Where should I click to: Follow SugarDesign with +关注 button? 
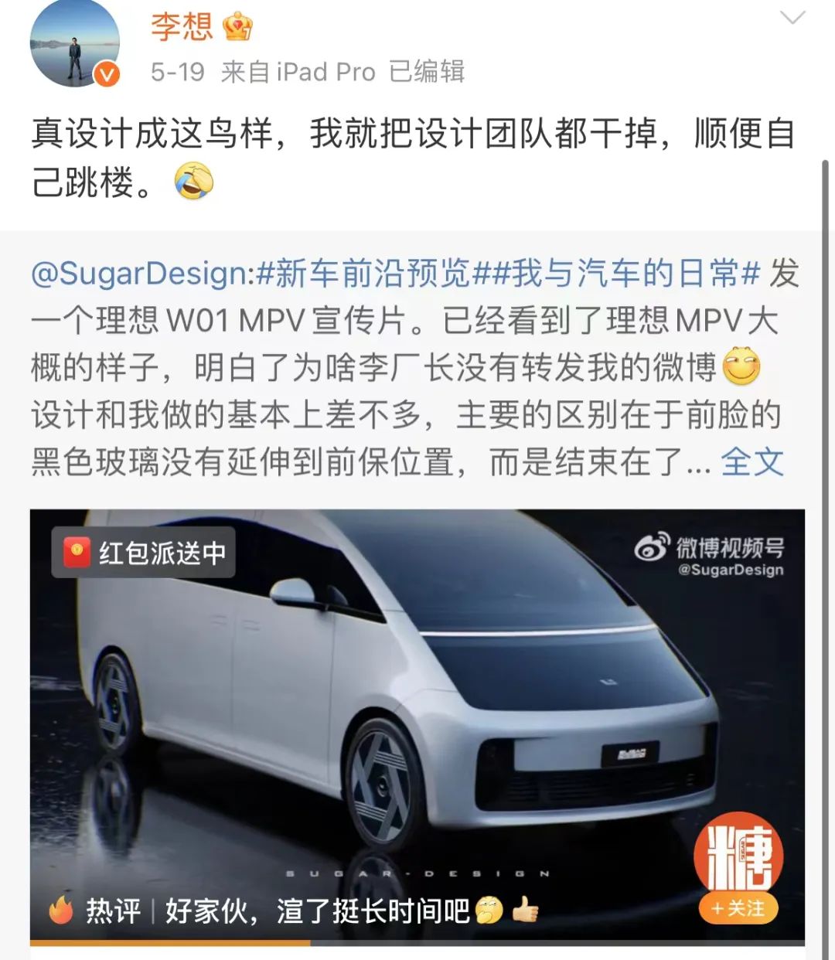pyautogui.click(x=738, y=907)
